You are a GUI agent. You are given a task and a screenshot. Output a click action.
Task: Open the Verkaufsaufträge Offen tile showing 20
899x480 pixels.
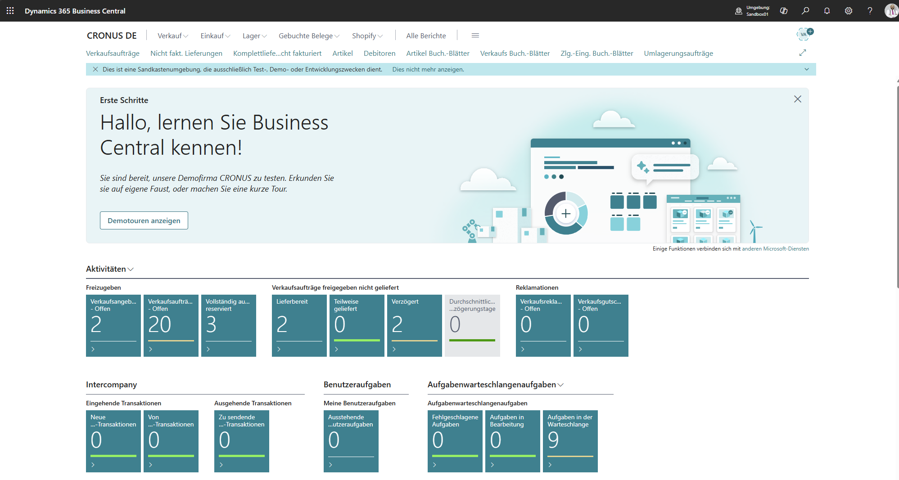[171, 325]
